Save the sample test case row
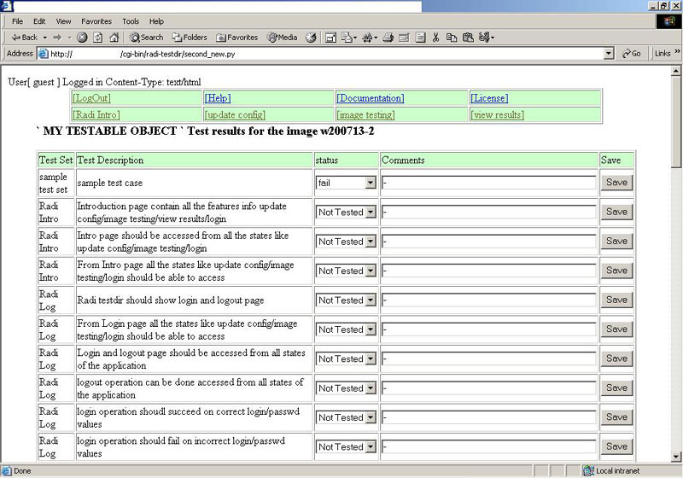The height and width of the screenshot is (478, 683). [x=616, y=183]
